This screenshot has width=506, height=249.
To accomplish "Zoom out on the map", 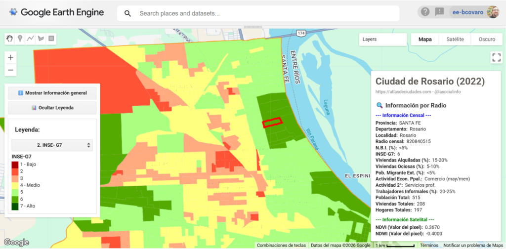I will coord(10,70).
